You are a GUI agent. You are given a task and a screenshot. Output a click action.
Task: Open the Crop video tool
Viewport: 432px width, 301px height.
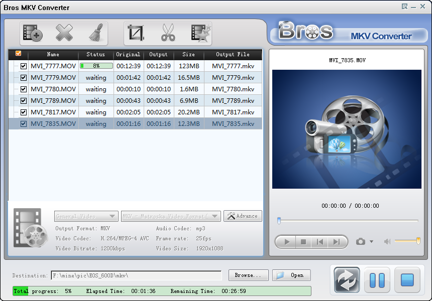coord(136,33)
